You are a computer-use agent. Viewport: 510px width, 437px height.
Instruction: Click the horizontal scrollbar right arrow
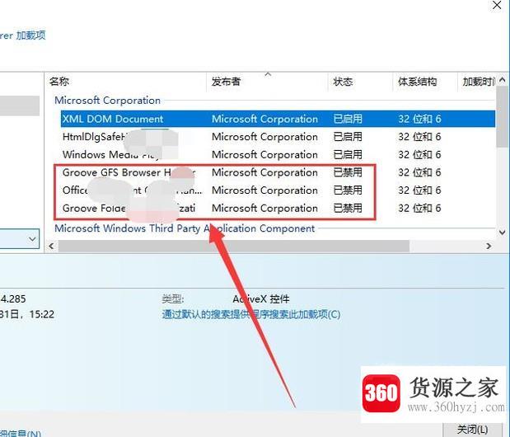click(x=489, y=247)
